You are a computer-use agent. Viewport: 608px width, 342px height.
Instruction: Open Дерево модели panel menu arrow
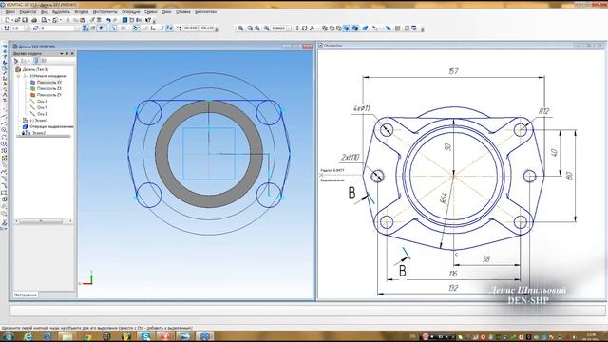(61, 54)
